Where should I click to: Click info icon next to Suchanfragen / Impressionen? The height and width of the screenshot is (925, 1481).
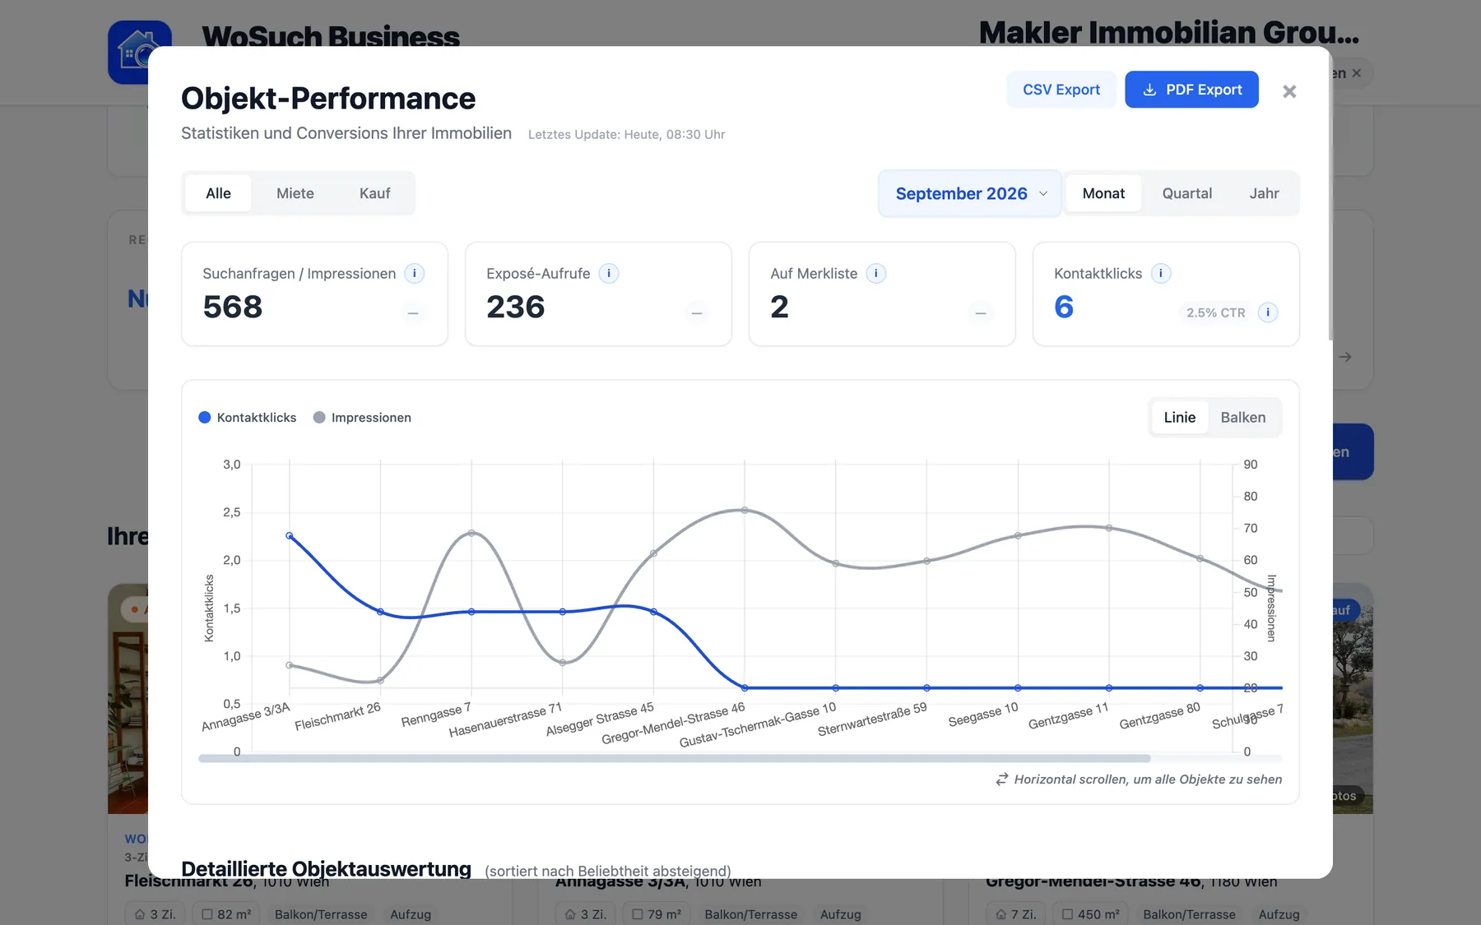(415, 274)
